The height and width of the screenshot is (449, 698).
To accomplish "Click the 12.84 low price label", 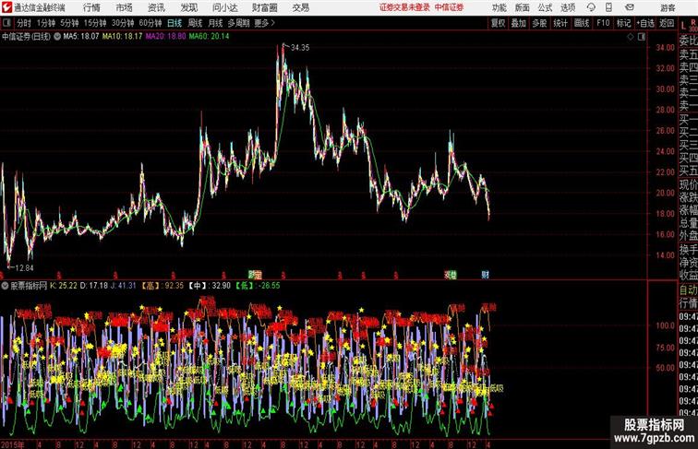I will (24, 268).
